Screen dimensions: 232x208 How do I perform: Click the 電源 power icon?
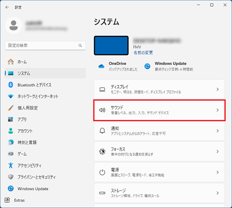click(102, 172)
